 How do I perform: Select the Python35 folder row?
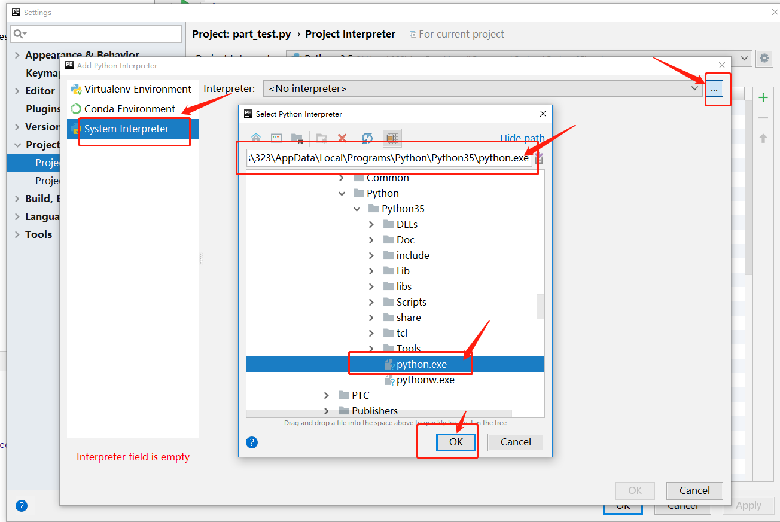pos(395,209)
